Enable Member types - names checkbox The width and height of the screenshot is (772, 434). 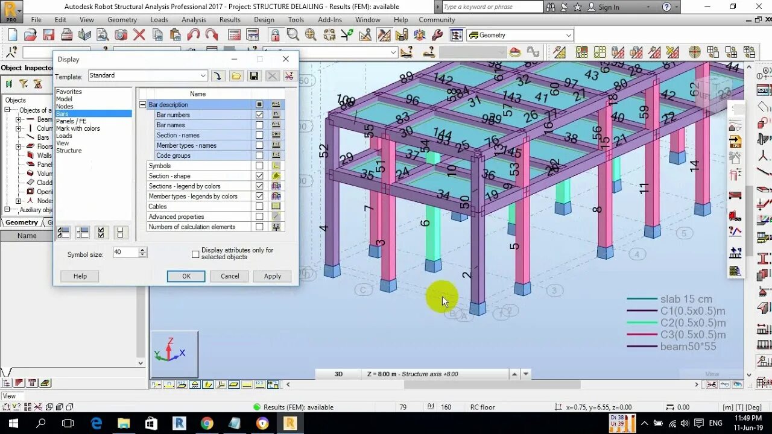259,145
